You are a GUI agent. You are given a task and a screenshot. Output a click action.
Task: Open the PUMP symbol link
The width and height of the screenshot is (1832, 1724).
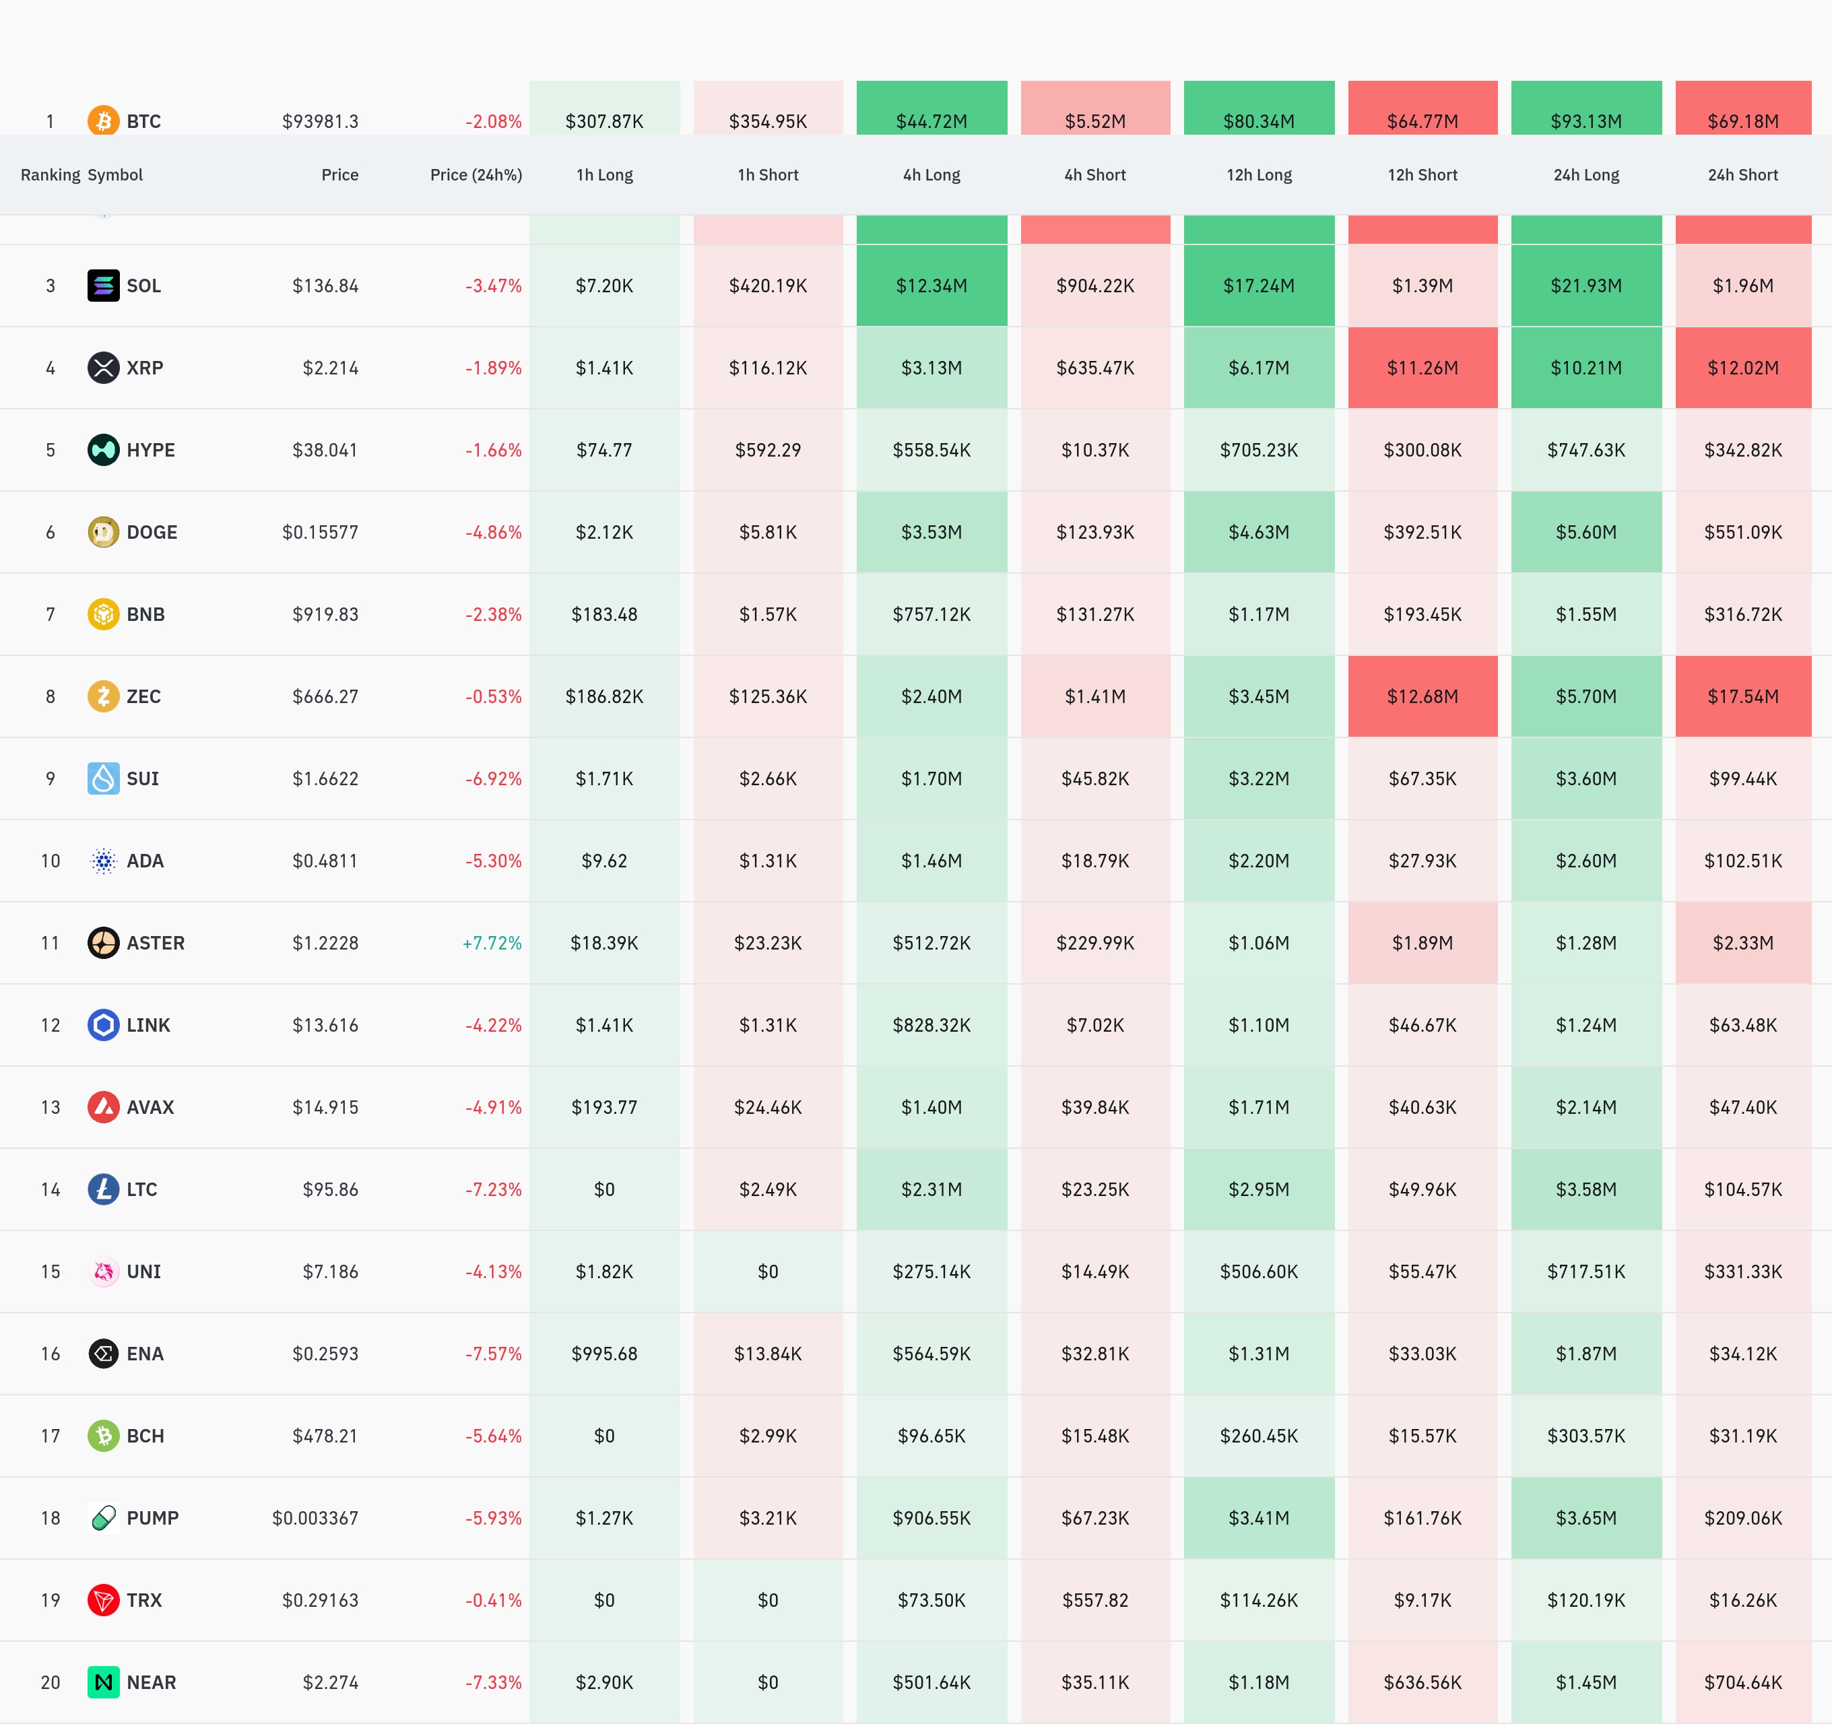click(152, 1518)
